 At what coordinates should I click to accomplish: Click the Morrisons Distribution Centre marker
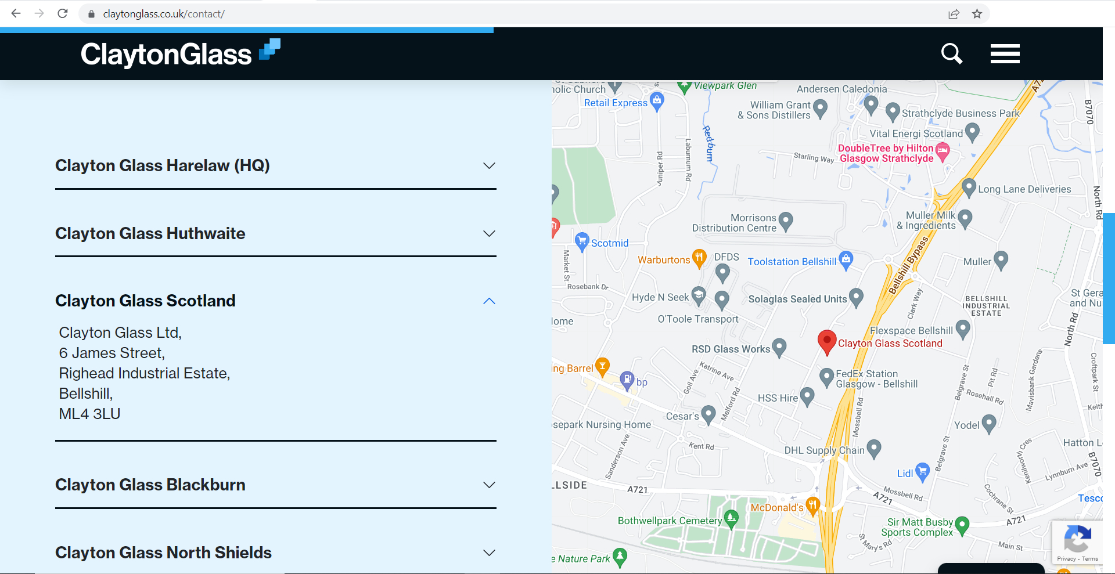(785, 221)
